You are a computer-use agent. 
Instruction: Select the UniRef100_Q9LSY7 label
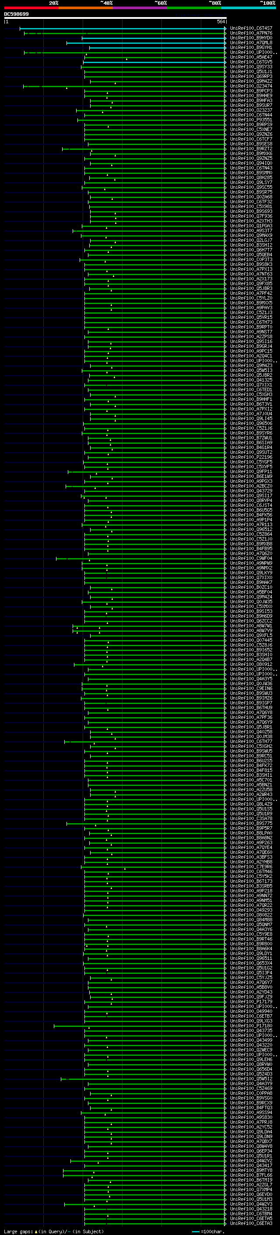[x=251, y=182]
